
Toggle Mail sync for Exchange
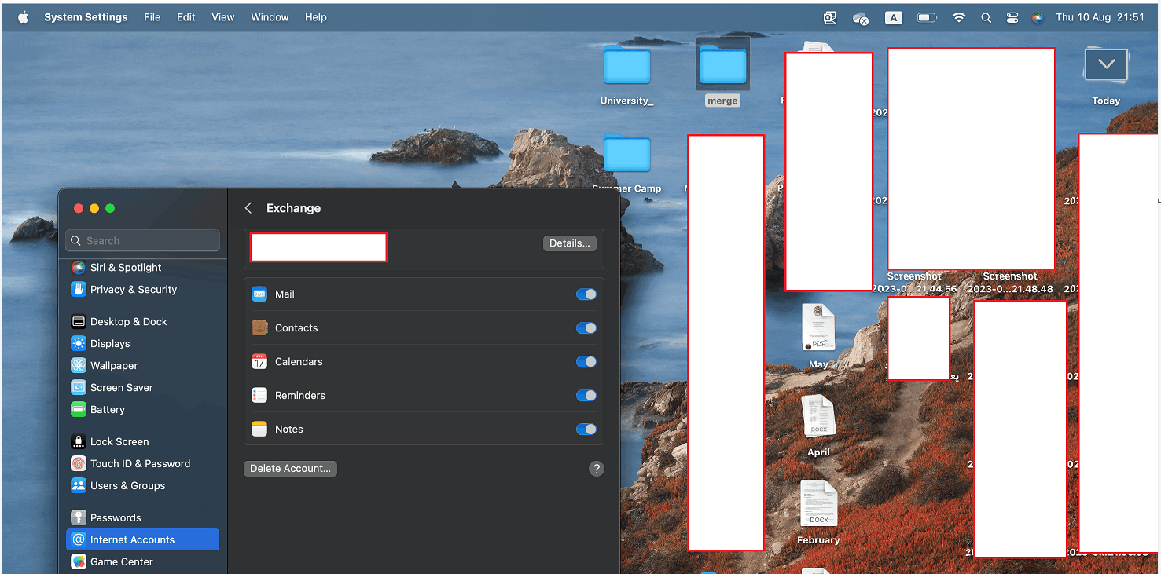586,294
